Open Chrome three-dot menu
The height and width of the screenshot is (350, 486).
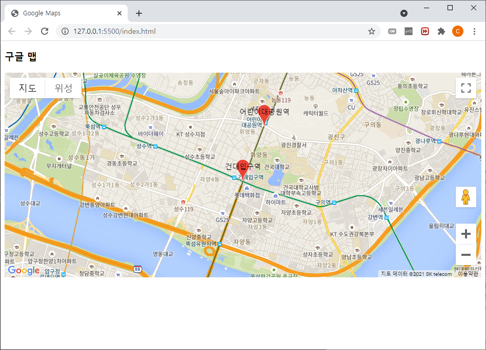(x=474, y=31)
